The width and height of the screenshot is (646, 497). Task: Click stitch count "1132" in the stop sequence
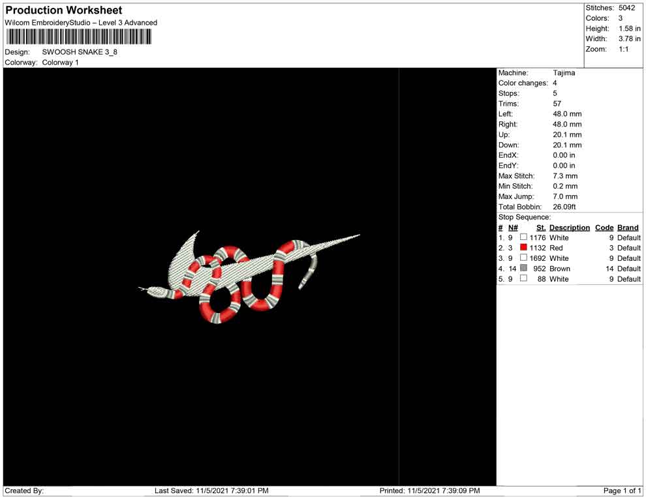pos(538,248)
